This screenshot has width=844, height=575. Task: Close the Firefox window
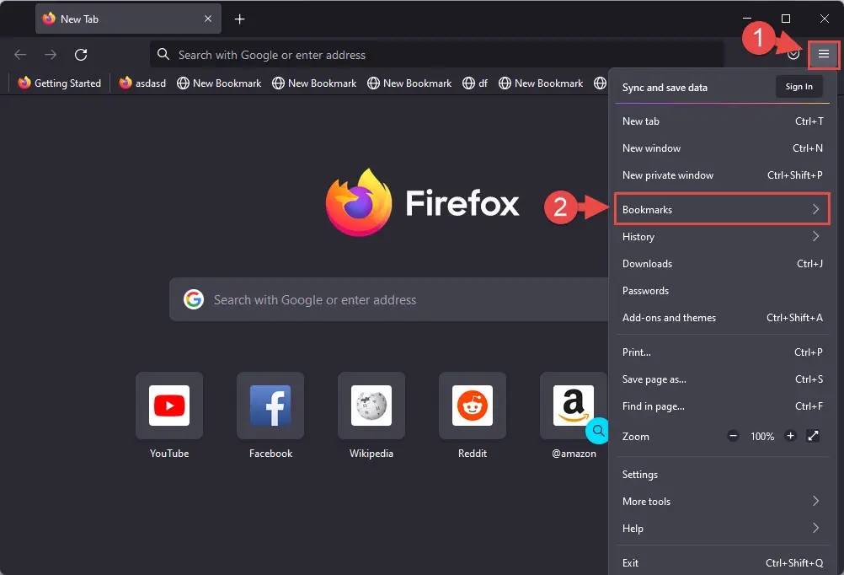pos(824,19)
